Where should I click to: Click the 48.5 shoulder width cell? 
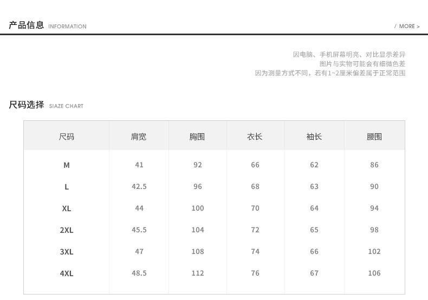tap(139, 273)
